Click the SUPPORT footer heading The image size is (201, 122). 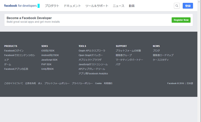tap(121, 46)
